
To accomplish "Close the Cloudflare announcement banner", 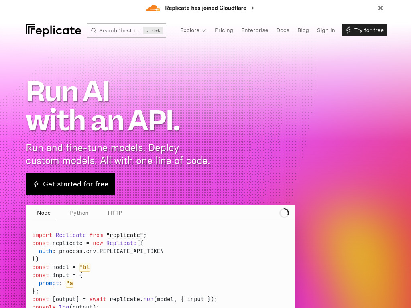I will [x=380, y=8].
